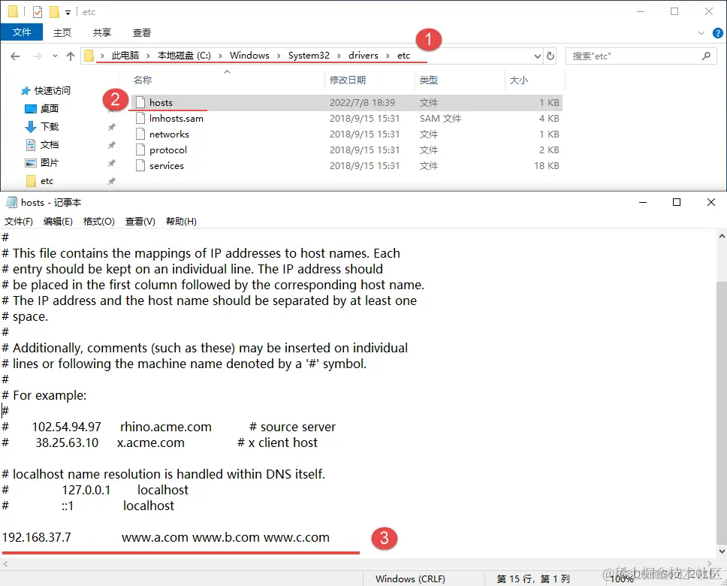Refresh the etc folder view

coord(551,56)
